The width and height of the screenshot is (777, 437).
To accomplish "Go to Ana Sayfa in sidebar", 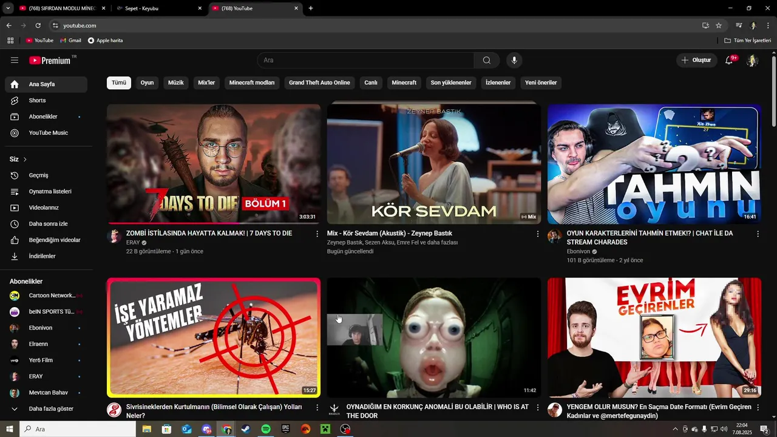I will (x=46, y=84).
